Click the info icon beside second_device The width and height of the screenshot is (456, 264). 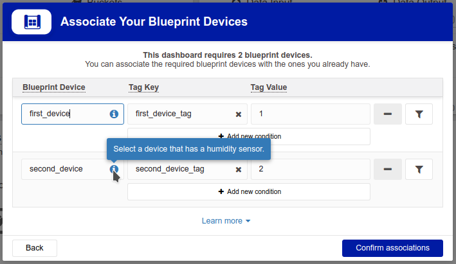click(x=114, y=169)
